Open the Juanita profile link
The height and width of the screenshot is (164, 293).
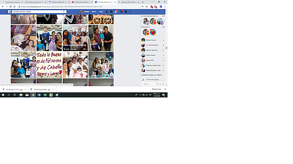click(x=85, y=11)
